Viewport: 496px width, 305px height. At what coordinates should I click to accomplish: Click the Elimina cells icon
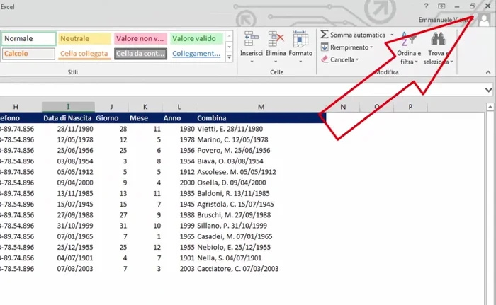276,38
